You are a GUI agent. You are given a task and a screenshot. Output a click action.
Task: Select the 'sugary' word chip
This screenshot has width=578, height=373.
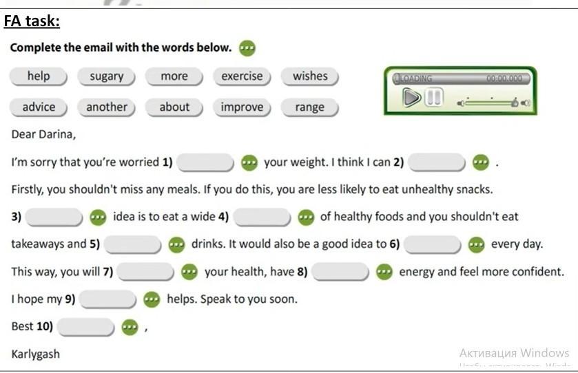(x=107, y=76)
